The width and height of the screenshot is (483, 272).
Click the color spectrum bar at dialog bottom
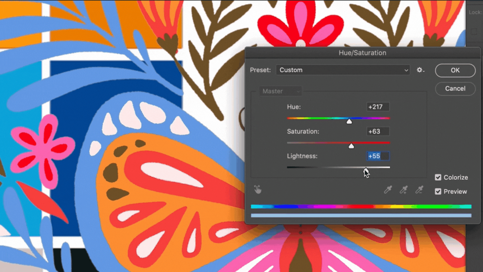point(361,207)
